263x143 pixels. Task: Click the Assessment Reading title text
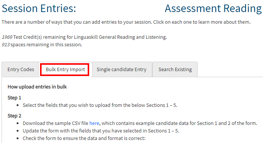click(x=213, y=8)
